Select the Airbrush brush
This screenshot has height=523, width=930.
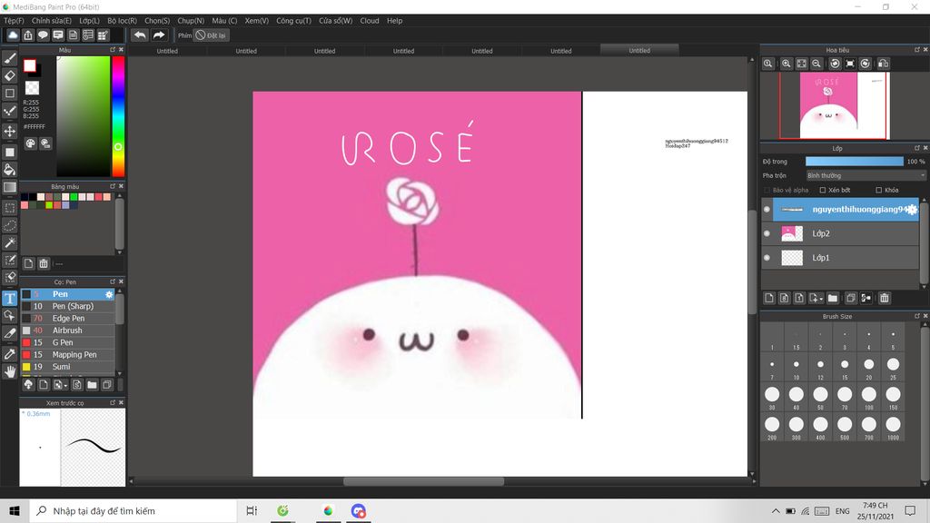[68, 331]
